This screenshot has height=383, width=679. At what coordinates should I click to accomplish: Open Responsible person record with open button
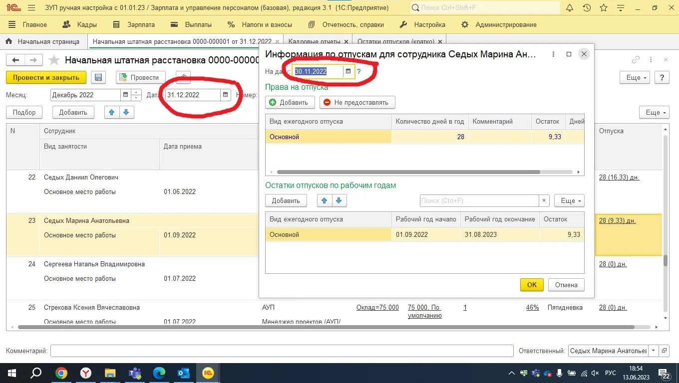pos(664,351)
